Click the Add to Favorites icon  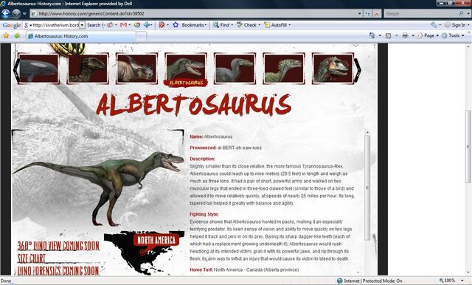(x=17, y=36)
